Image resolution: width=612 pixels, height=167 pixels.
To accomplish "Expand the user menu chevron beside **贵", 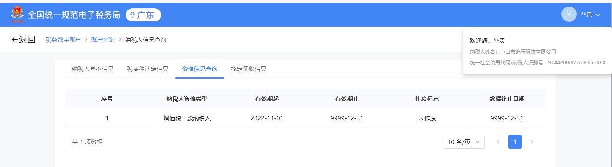I will coord(598,15).
